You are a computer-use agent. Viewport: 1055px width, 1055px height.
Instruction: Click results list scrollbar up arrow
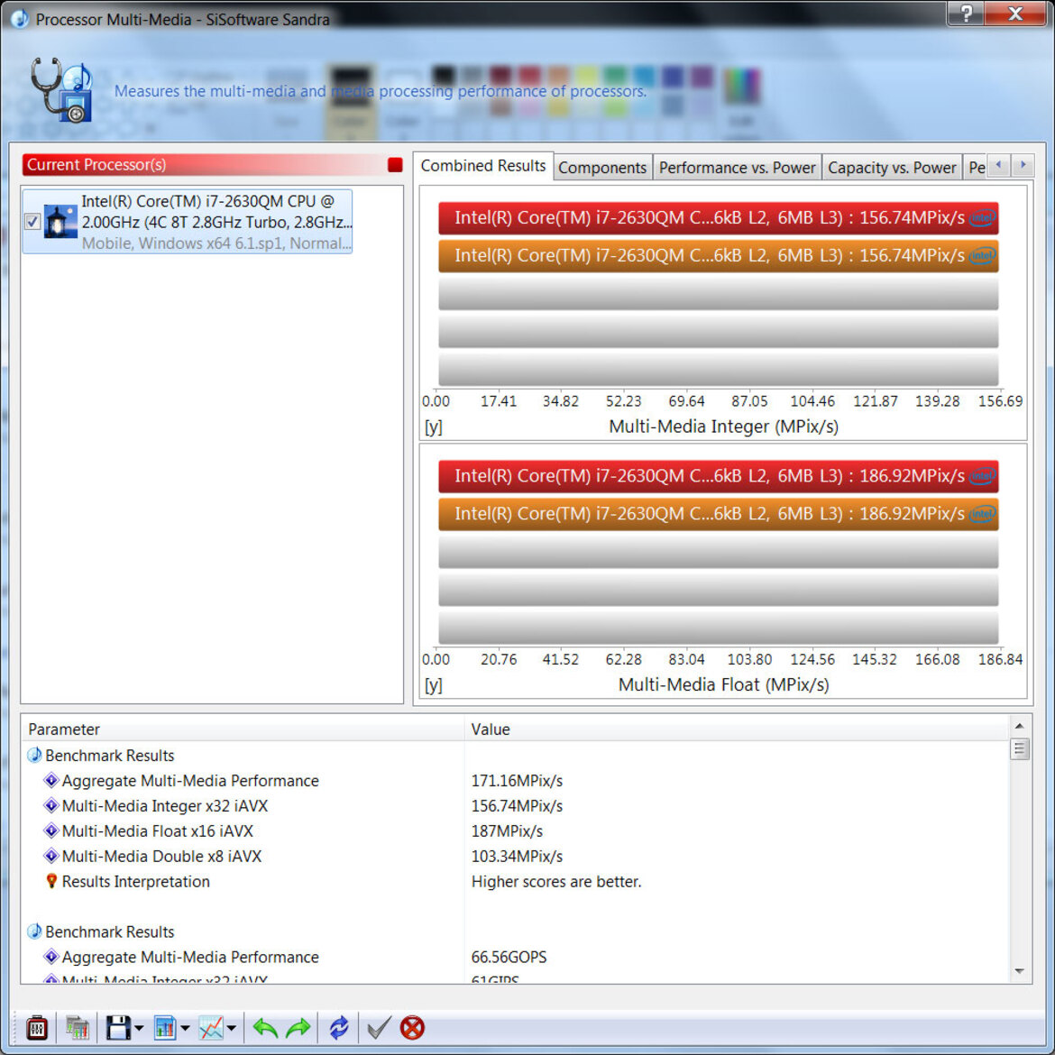1019,726
